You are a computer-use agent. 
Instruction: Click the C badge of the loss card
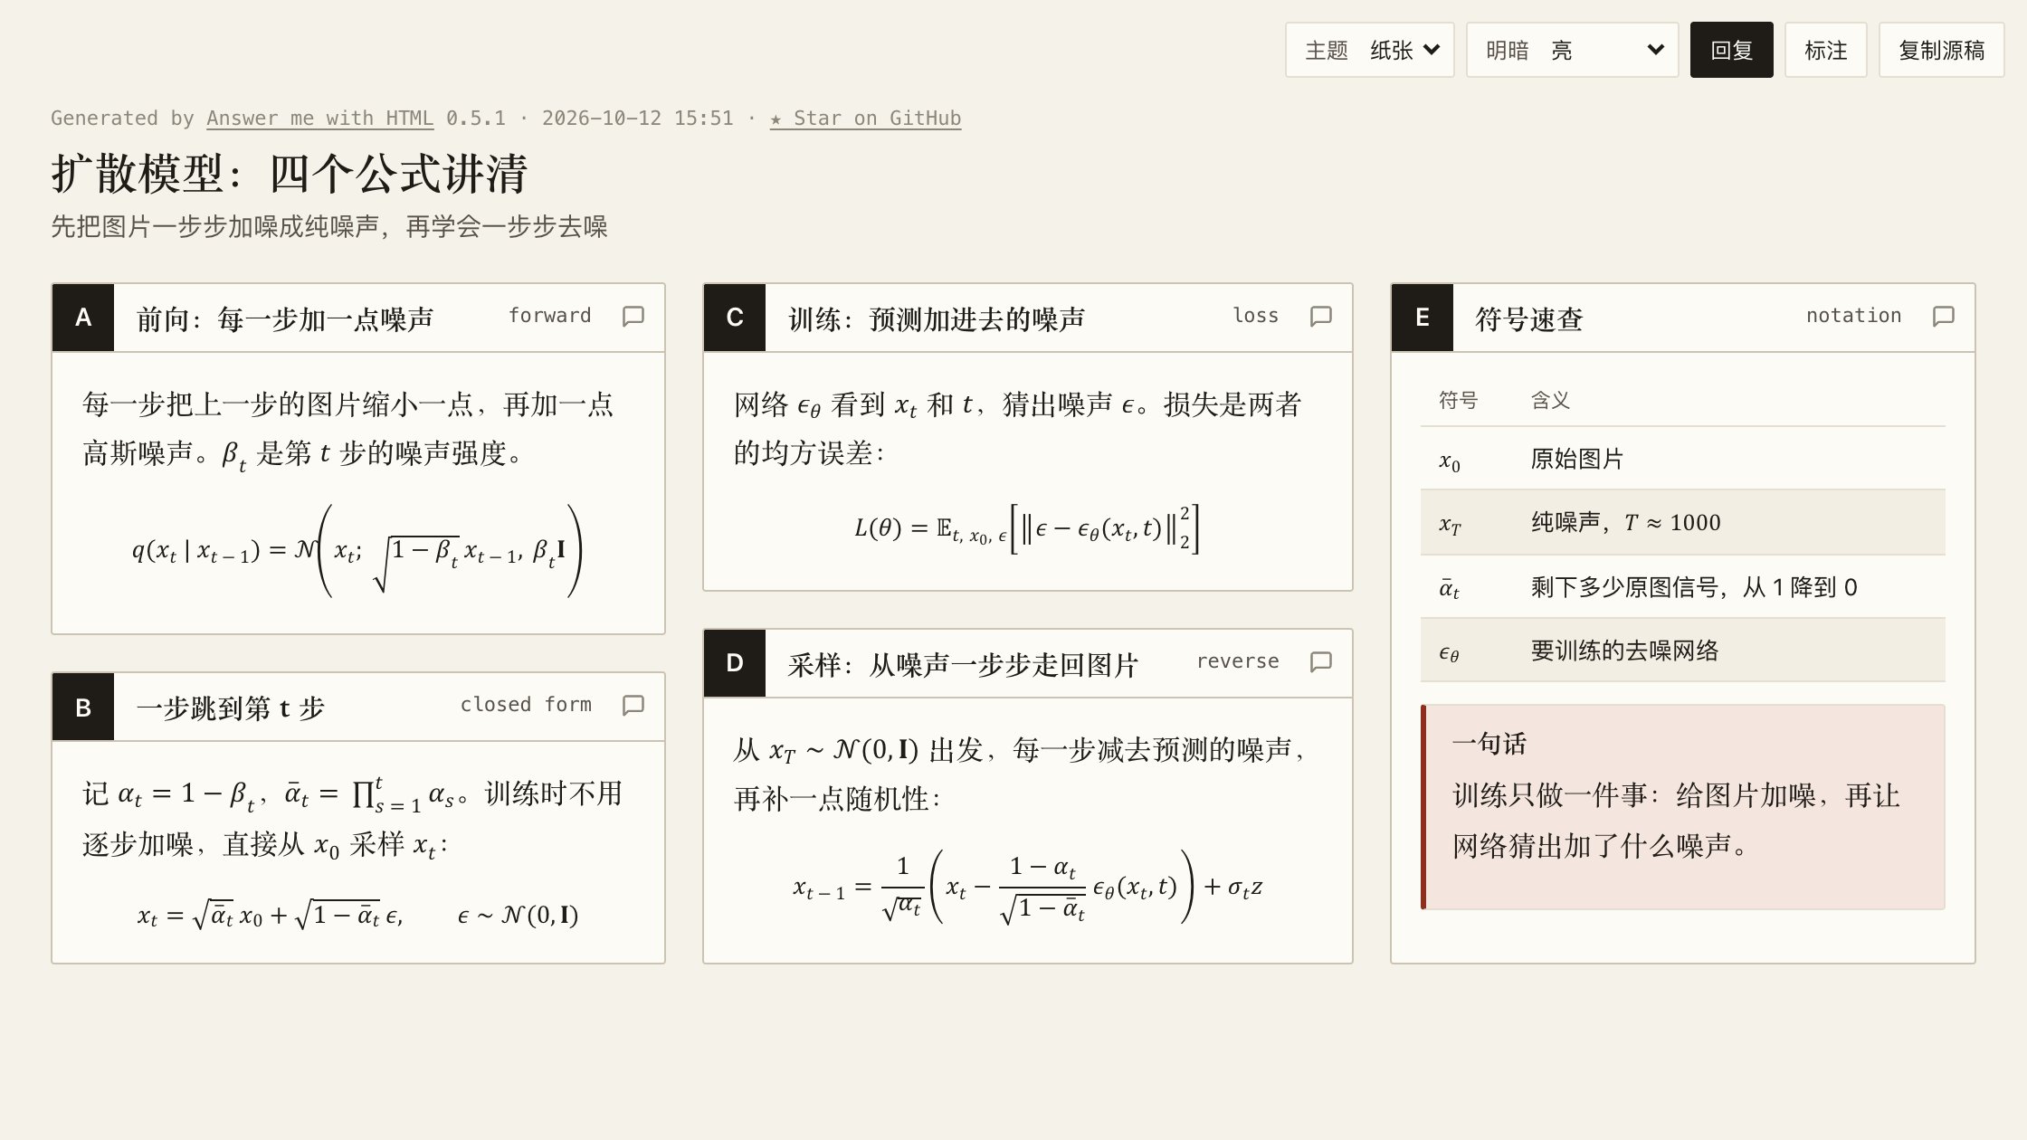pyautogui.click(x=735, y=318)
